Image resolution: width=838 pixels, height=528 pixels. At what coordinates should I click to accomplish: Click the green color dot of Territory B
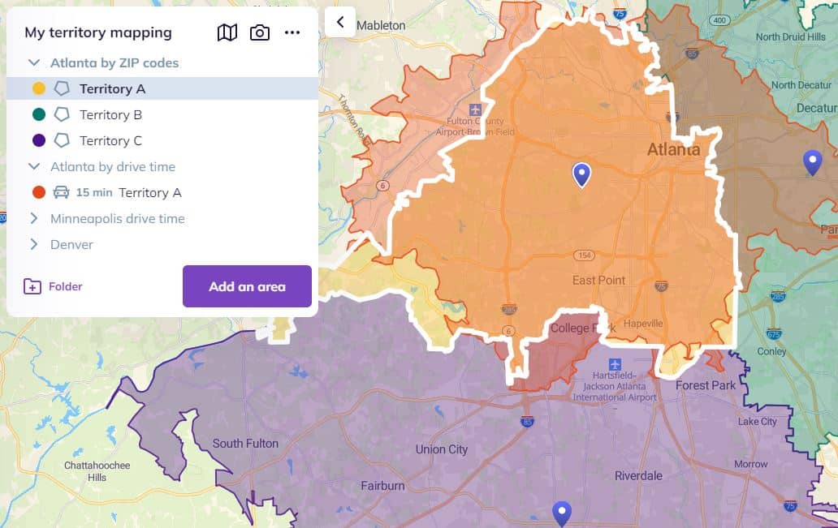pos(38,114)
